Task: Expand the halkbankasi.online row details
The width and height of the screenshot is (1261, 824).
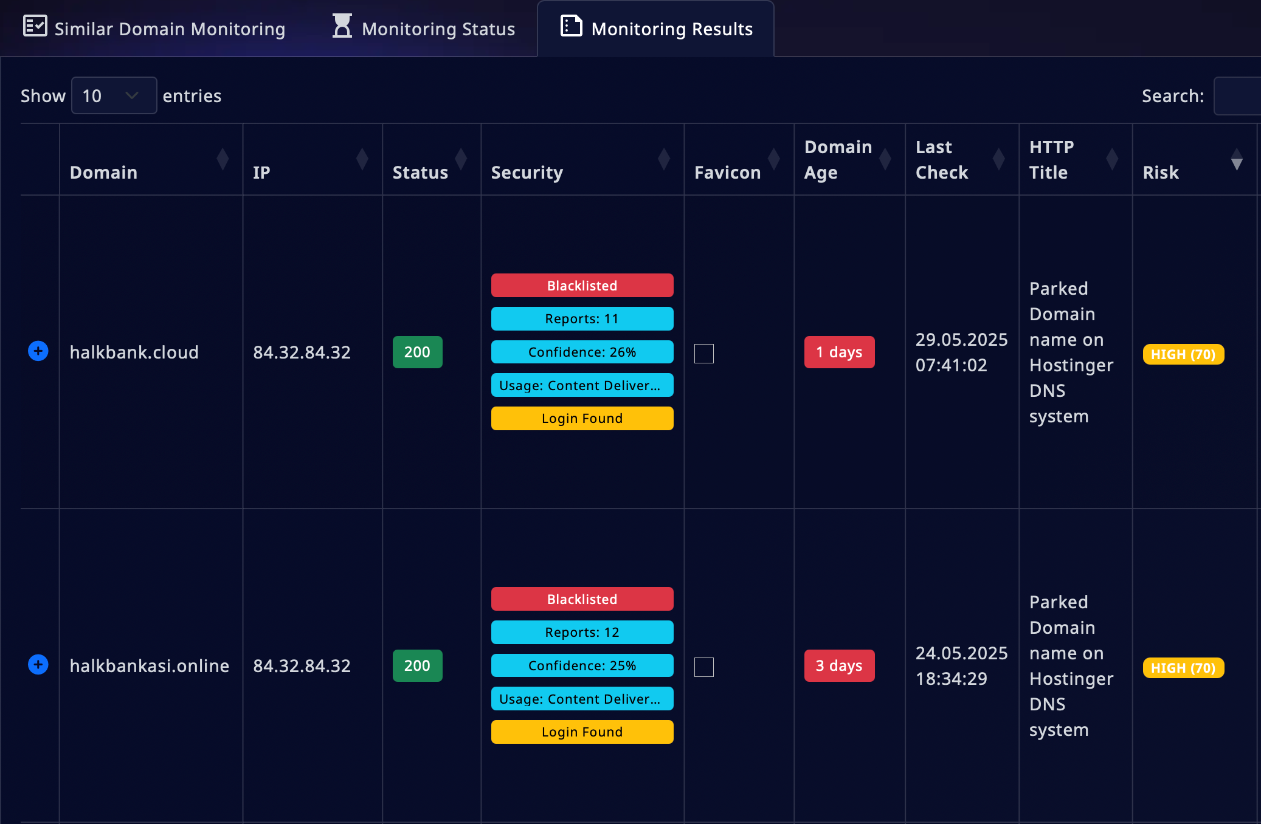Action: 38,664
